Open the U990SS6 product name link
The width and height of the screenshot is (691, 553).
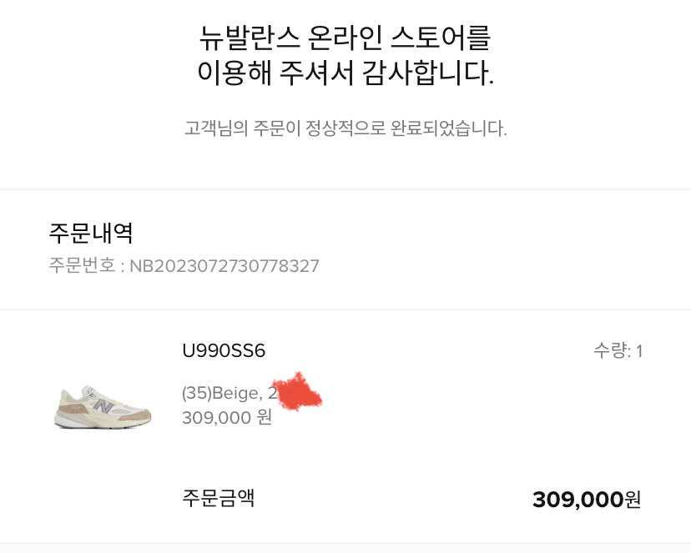pyautogui.click(x=223, y=351)
